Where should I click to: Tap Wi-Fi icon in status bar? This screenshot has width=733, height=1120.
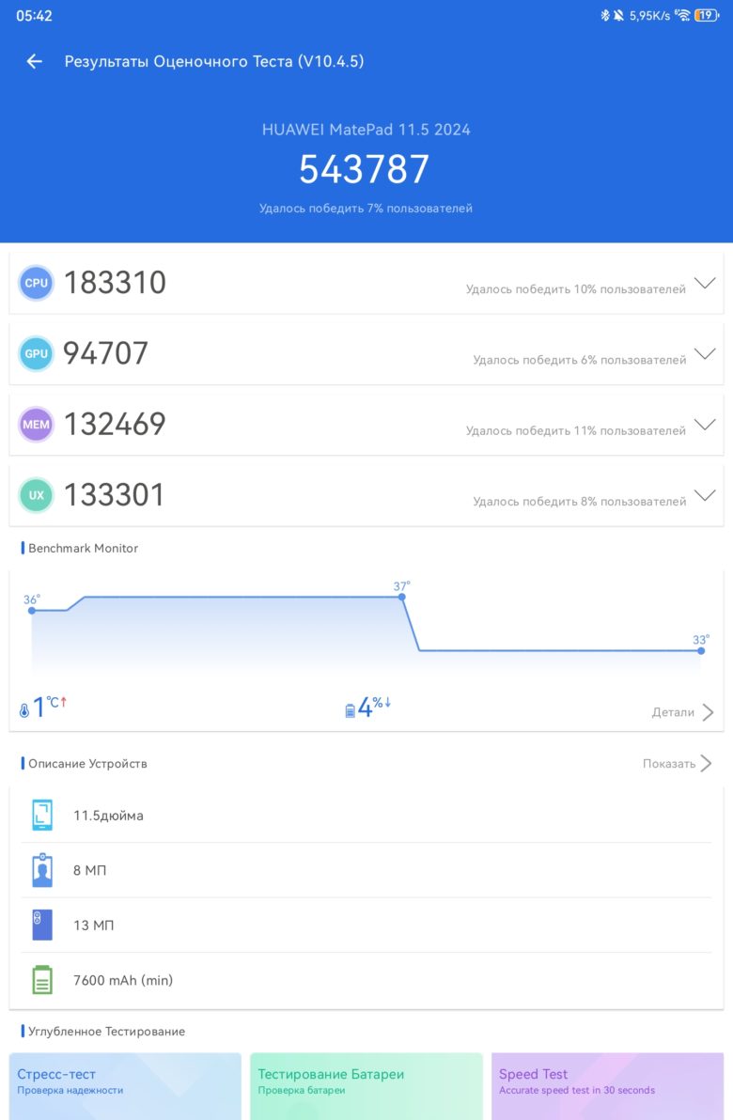coord(683,15)
